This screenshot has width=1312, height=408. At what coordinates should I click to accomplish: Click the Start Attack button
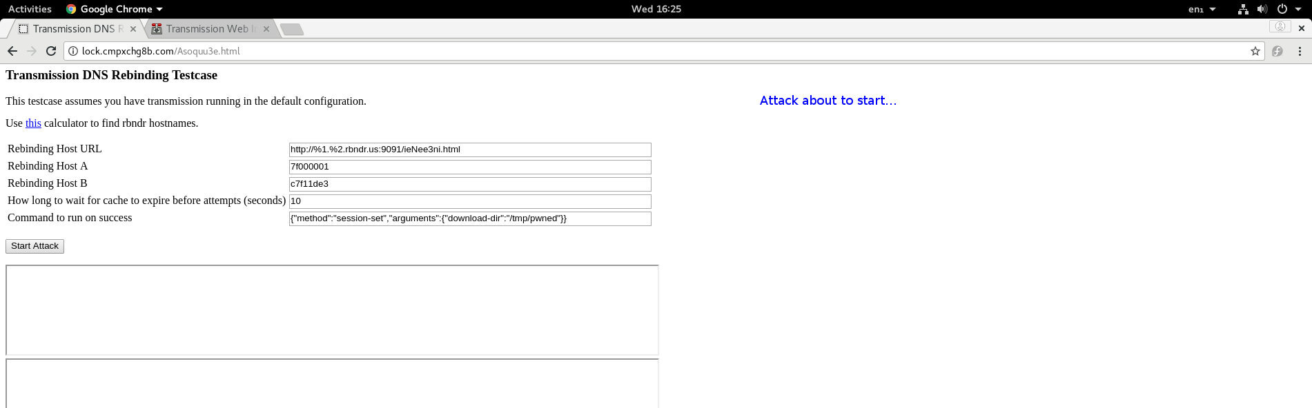tap(35, 246)
